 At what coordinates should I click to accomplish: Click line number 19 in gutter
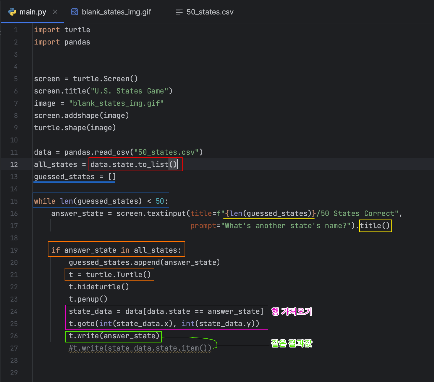[x=14, y=250]
